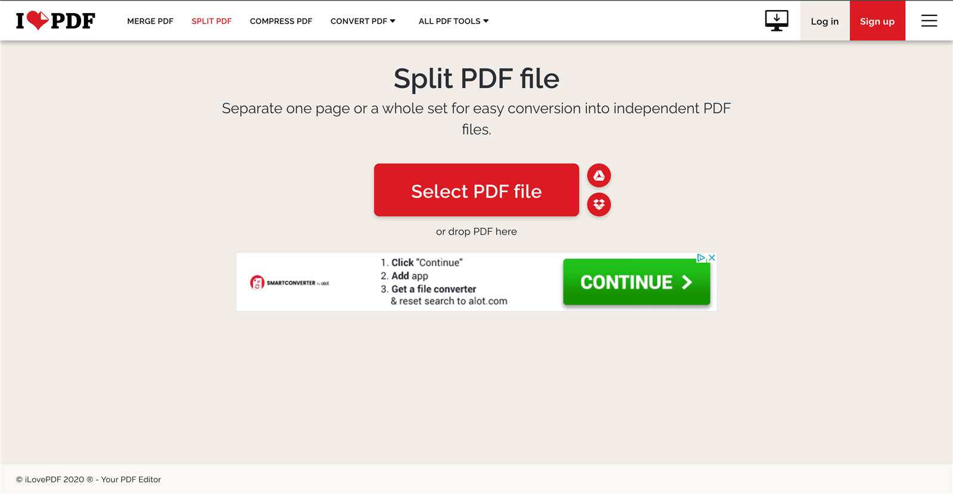Close the ad with the X icon

tap(712, 258)
